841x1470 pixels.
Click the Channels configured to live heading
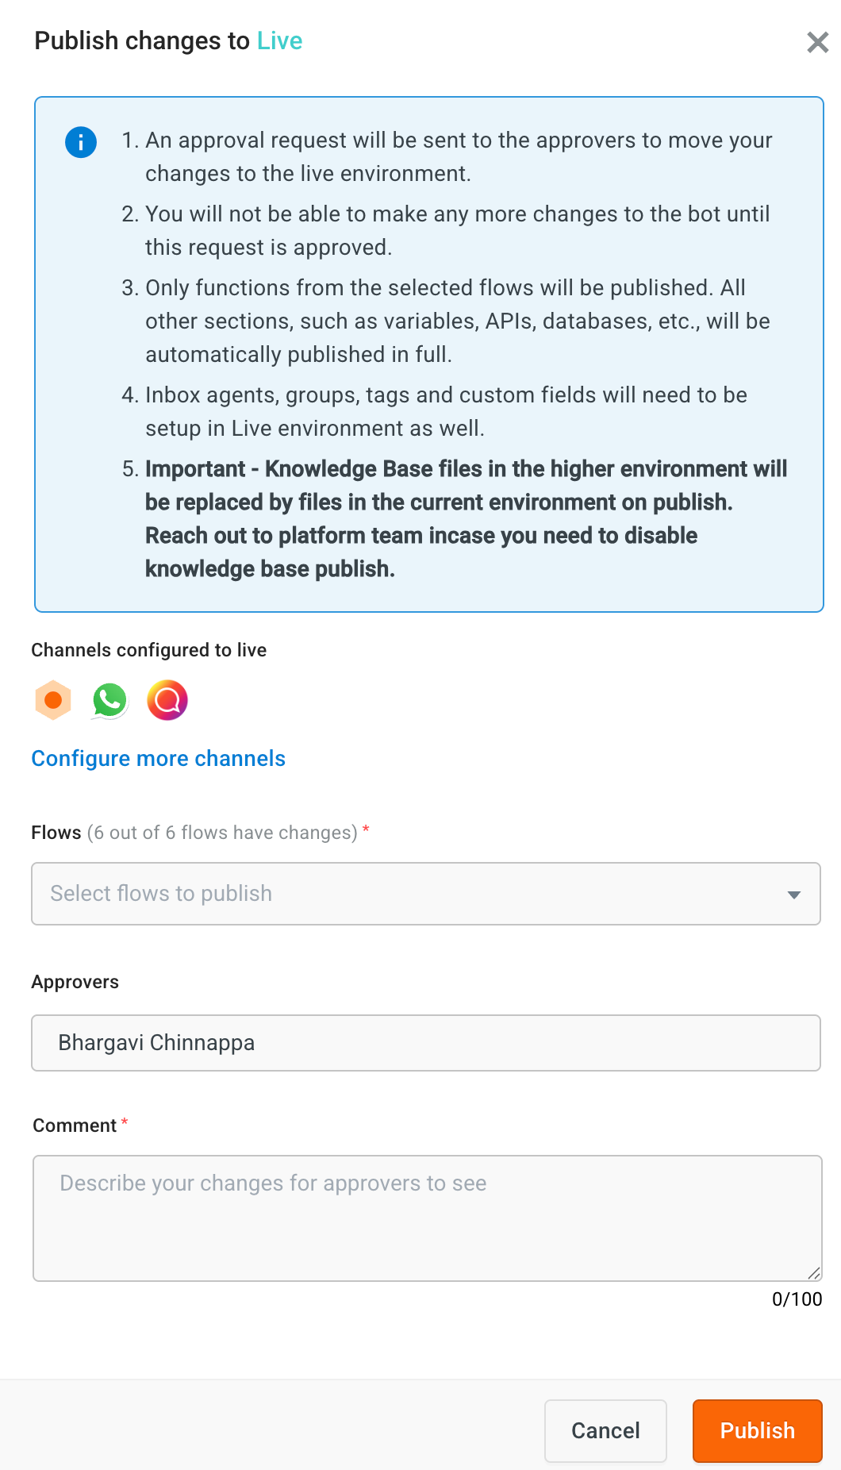149,650
